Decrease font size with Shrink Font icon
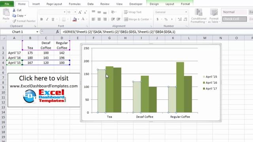Viewport: 253px width, 142px height. tap(85, 12)
